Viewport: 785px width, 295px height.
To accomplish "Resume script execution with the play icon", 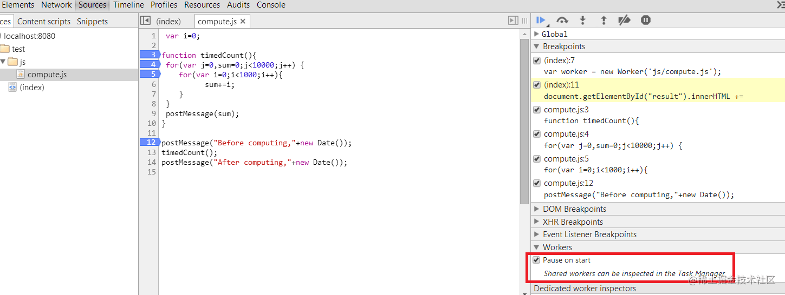I will click(x=541, y=20).
